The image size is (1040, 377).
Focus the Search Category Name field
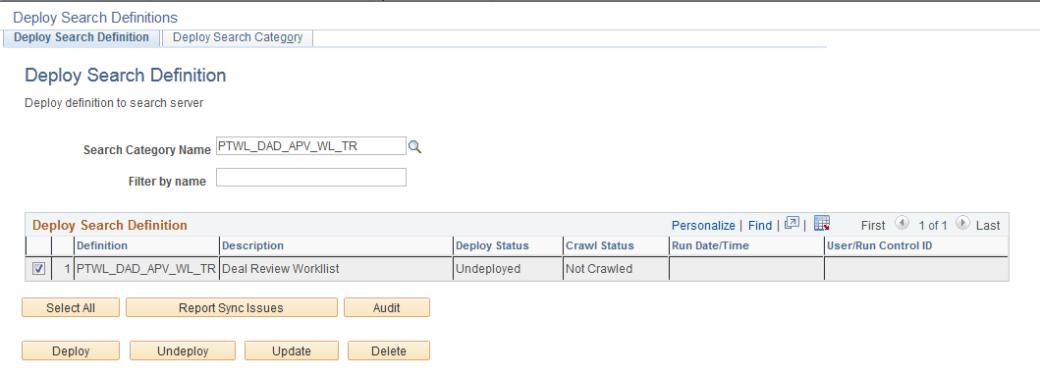(311, 145)
